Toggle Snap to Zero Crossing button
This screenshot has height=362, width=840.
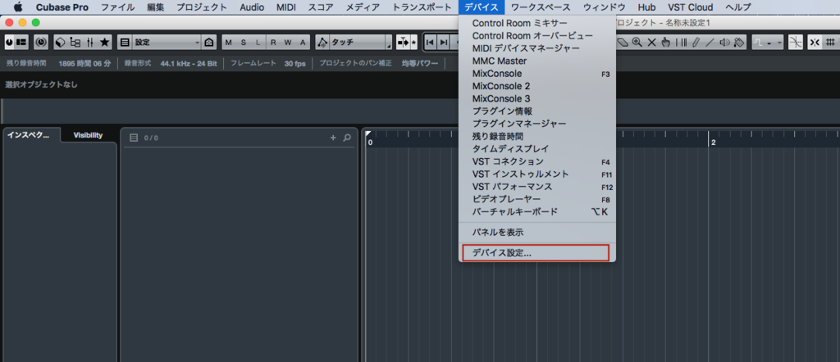[796, 43]
